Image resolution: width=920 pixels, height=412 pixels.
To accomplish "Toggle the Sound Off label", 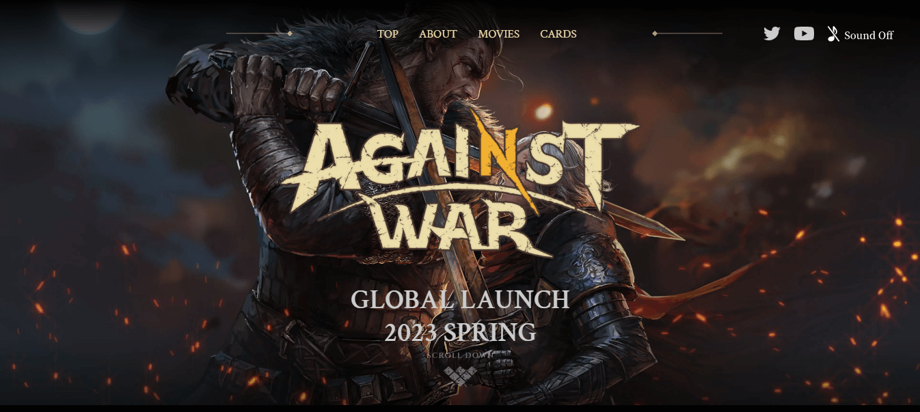I will click(x=869, y=36).
